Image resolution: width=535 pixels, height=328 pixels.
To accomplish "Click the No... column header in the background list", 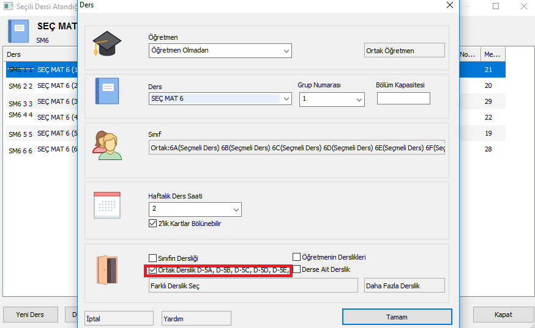I will click(470, 54).
